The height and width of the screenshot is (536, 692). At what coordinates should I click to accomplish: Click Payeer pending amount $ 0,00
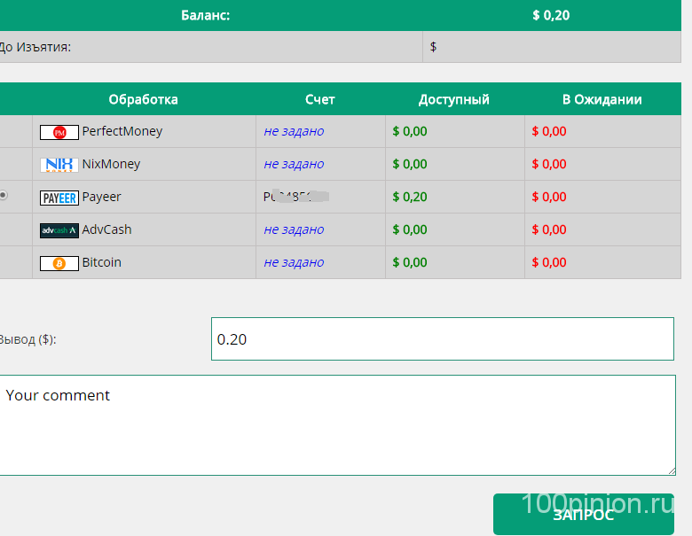pos(549,197)
